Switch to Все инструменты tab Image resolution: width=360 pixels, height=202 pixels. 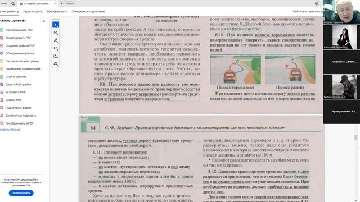[9, 11]
